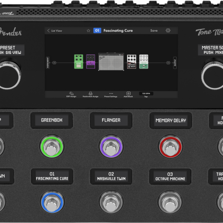Tap the blue 01 preset number badge
223x223 pixels.
coord(97,30)
